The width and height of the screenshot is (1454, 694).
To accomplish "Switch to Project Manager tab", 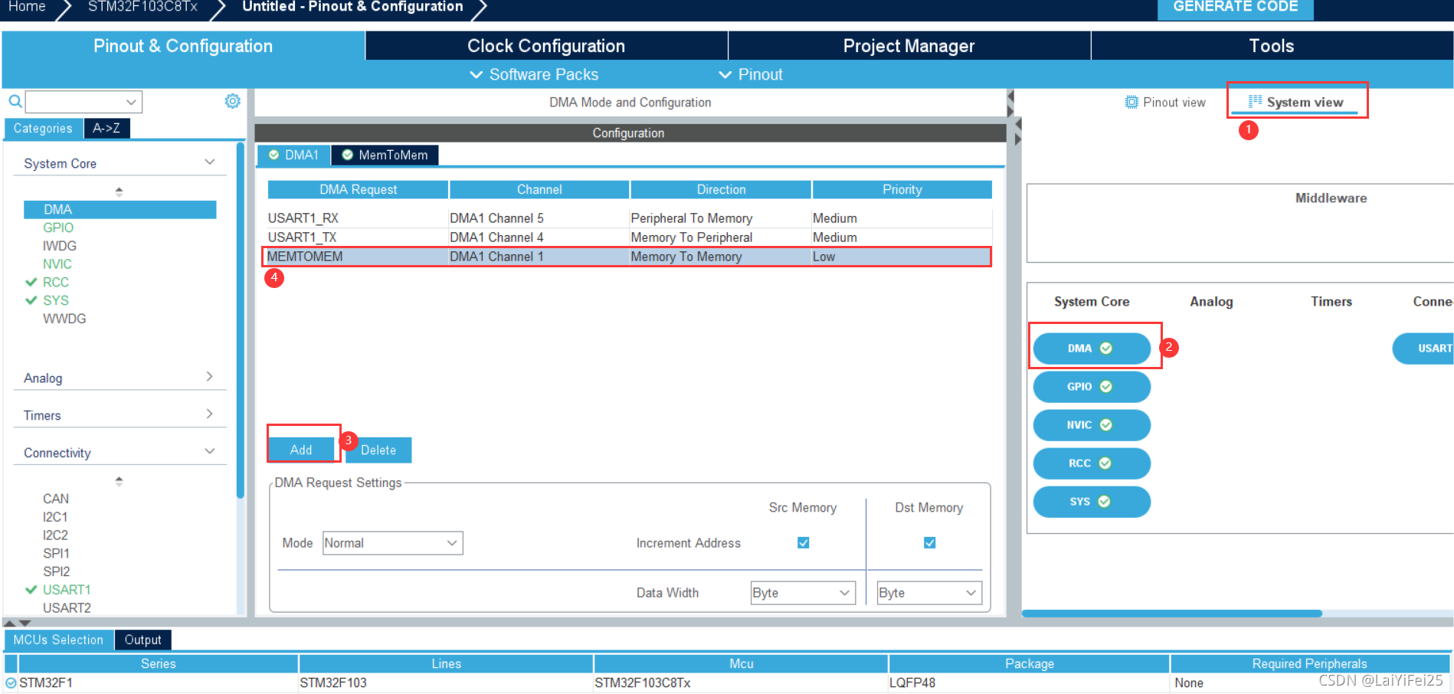I will pyautogui.click(x=909, y=46).
